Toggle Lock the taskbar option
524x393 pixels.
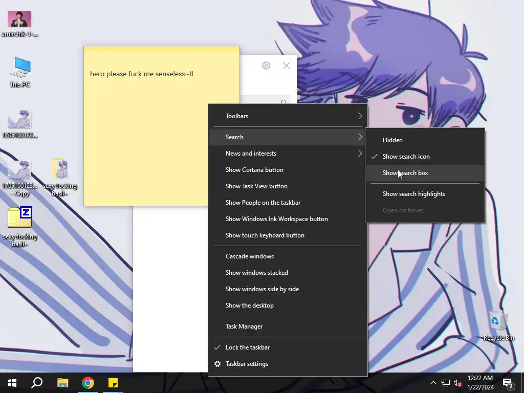pos(288,347)
